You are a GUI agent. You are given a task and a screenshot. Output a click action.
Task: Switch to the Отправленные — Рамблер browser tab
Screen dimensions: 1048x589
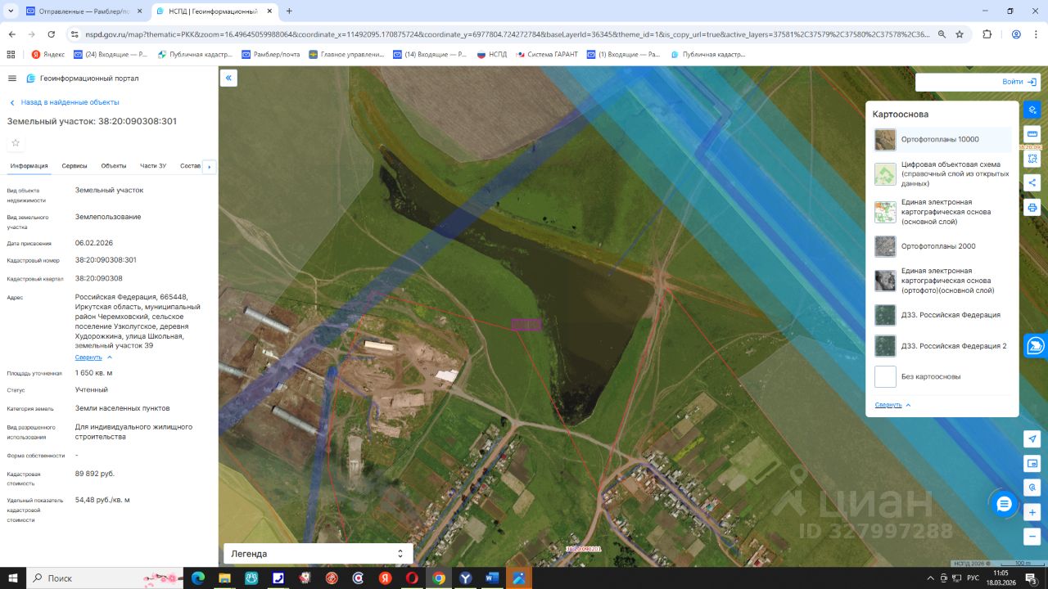(83, 11)
